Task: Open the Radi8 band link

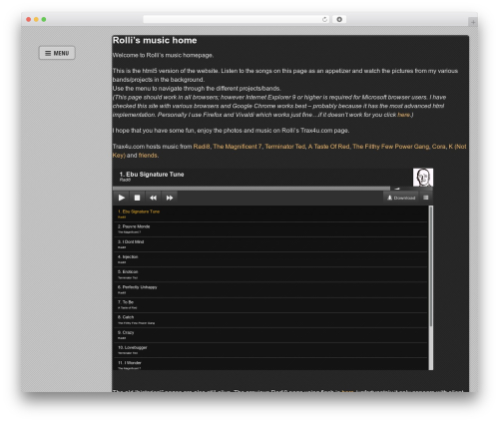Action: point(202,147)
